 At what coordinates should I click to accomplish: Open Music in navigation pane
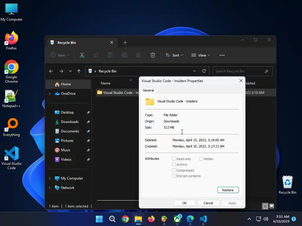[x=68, y=150]
